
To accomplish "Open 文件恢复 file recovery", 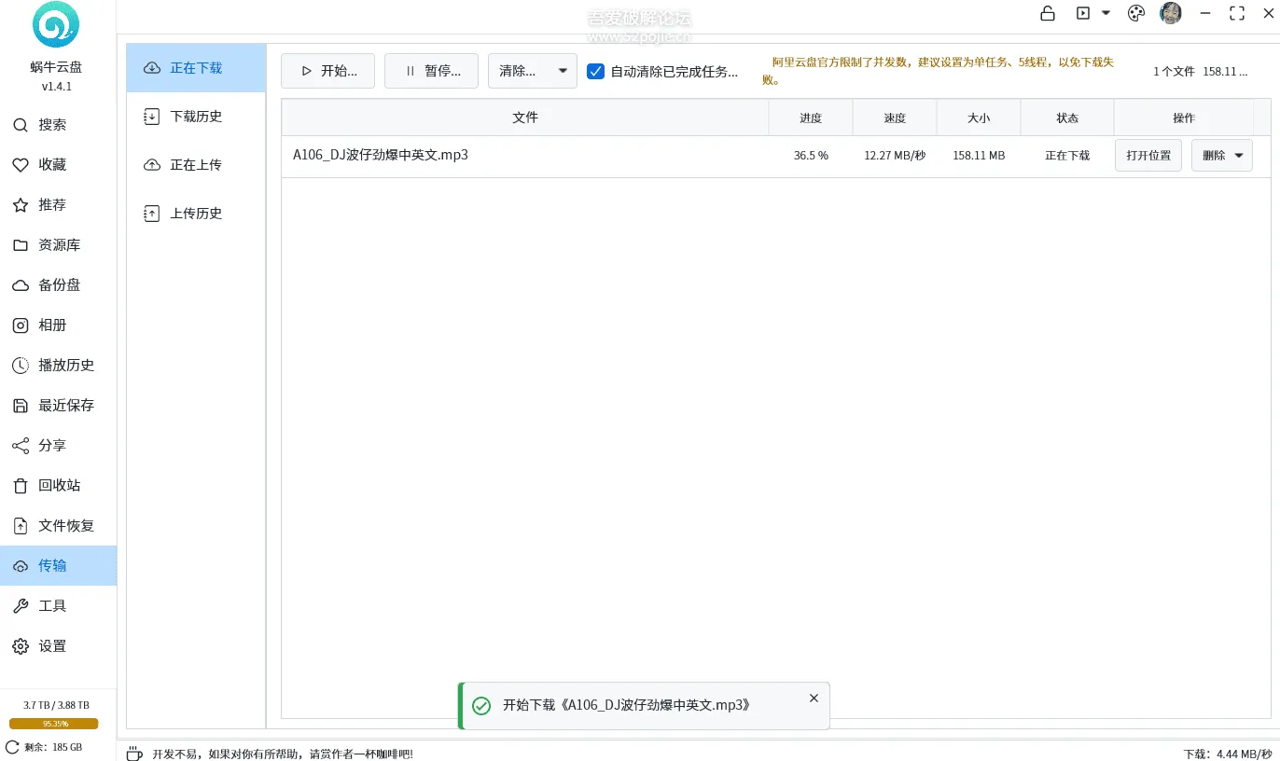I will point(58,526).
